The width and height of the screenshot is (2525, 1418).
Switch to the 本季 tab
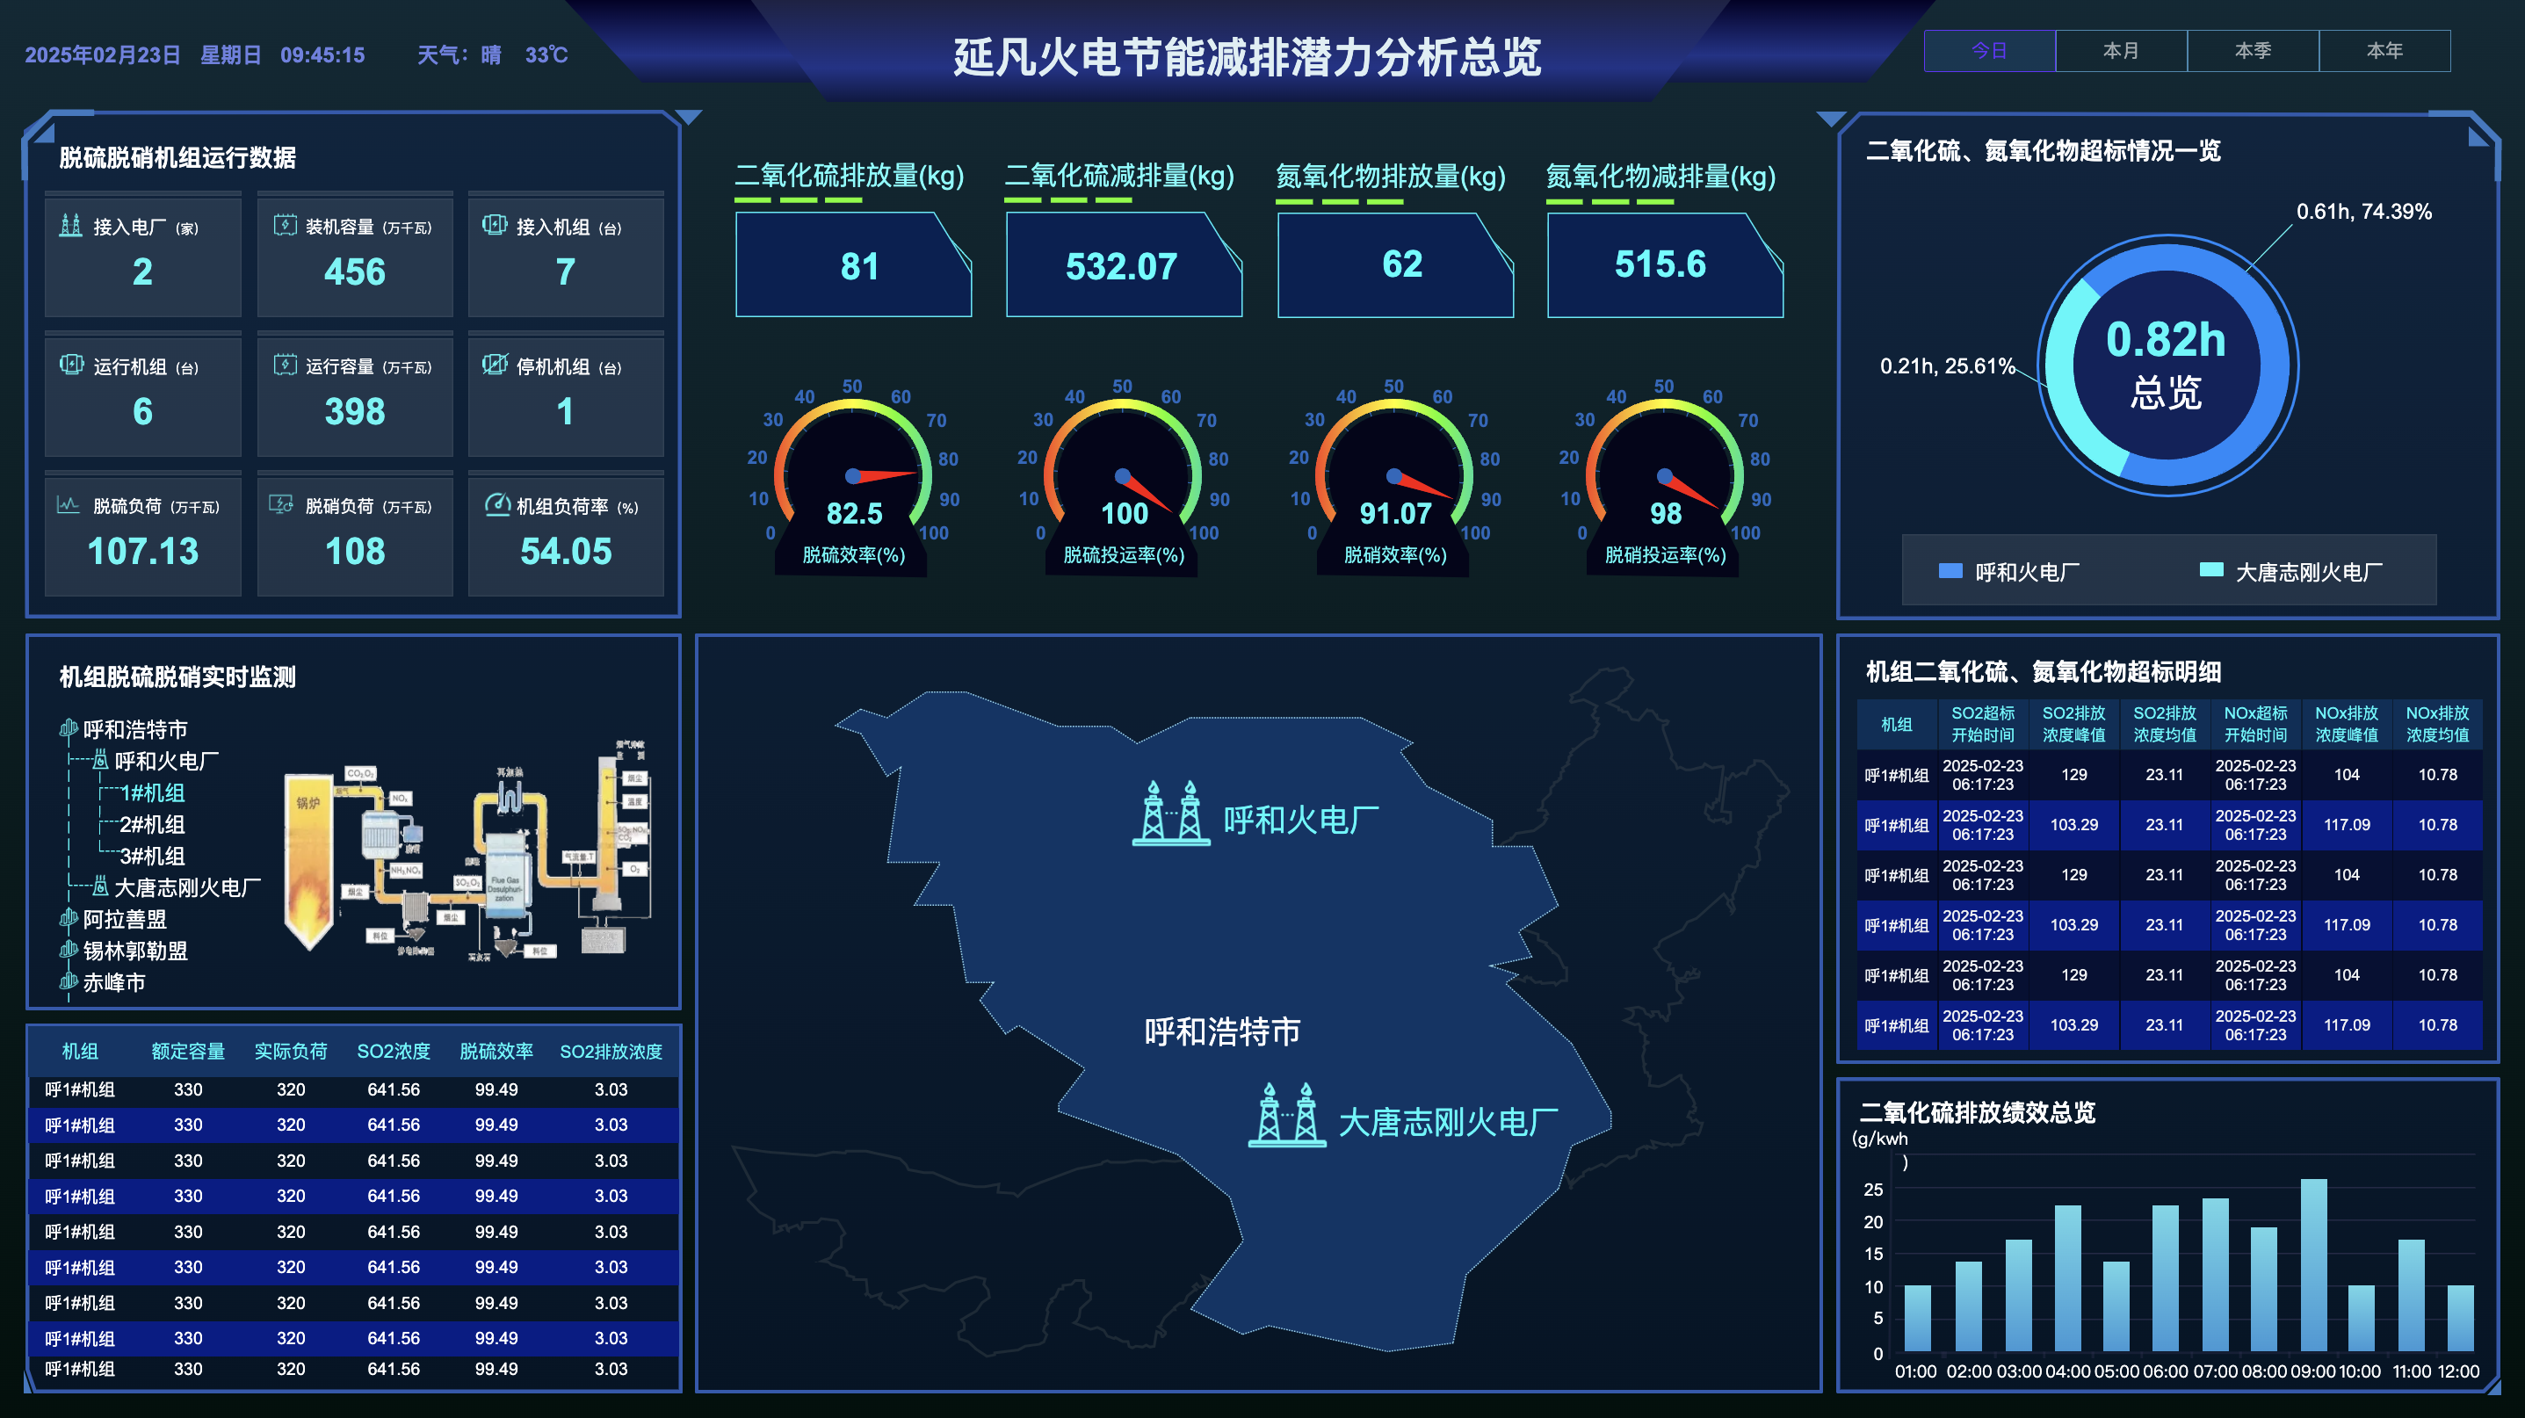pos(2252,50)
